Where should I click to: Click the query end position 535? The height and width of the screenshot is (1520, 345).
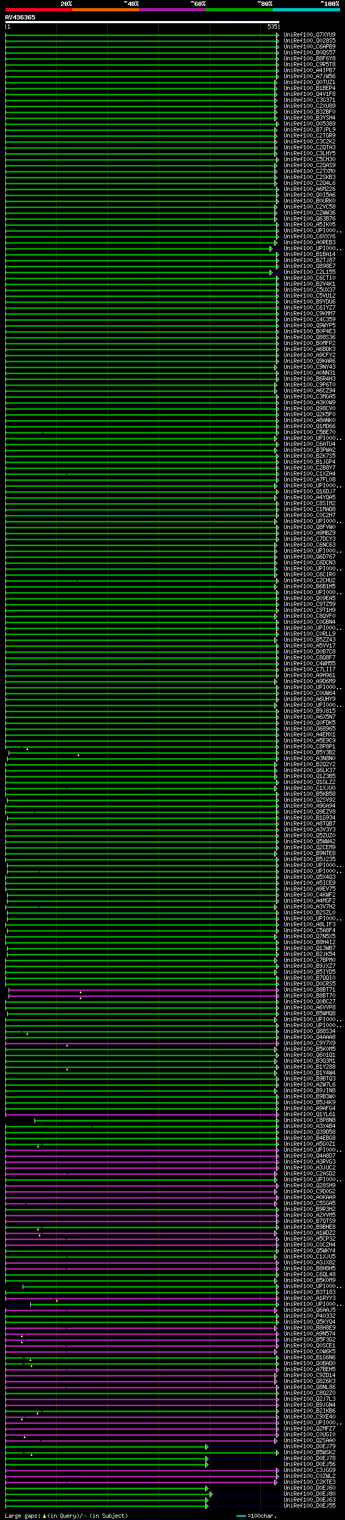(x=272, y=26)
